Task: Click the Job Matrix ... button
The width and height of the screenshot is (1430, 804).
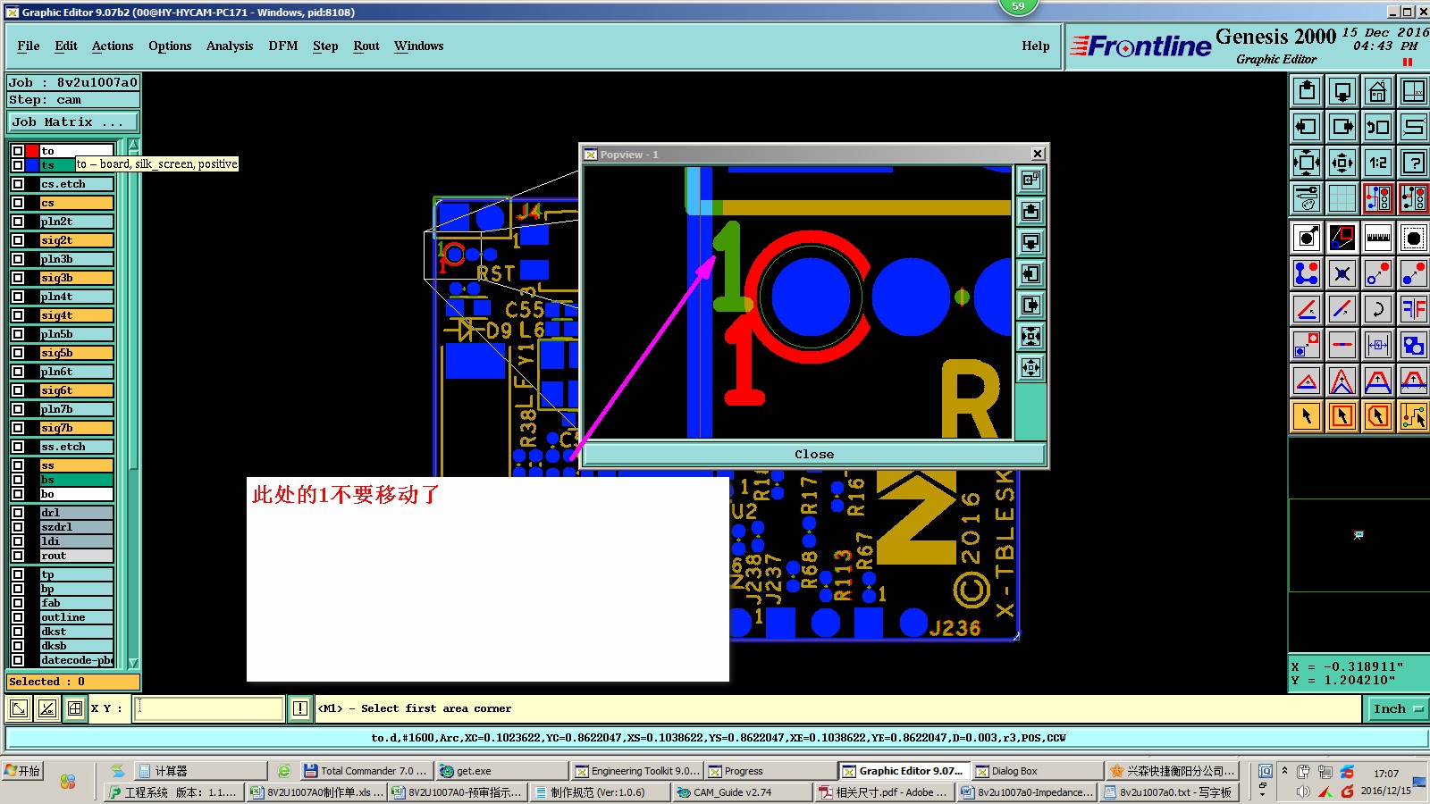Action: [73, 121]
